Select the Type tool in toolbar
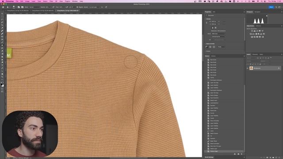Viewport: 283px width, 159px height. [2, 65]
